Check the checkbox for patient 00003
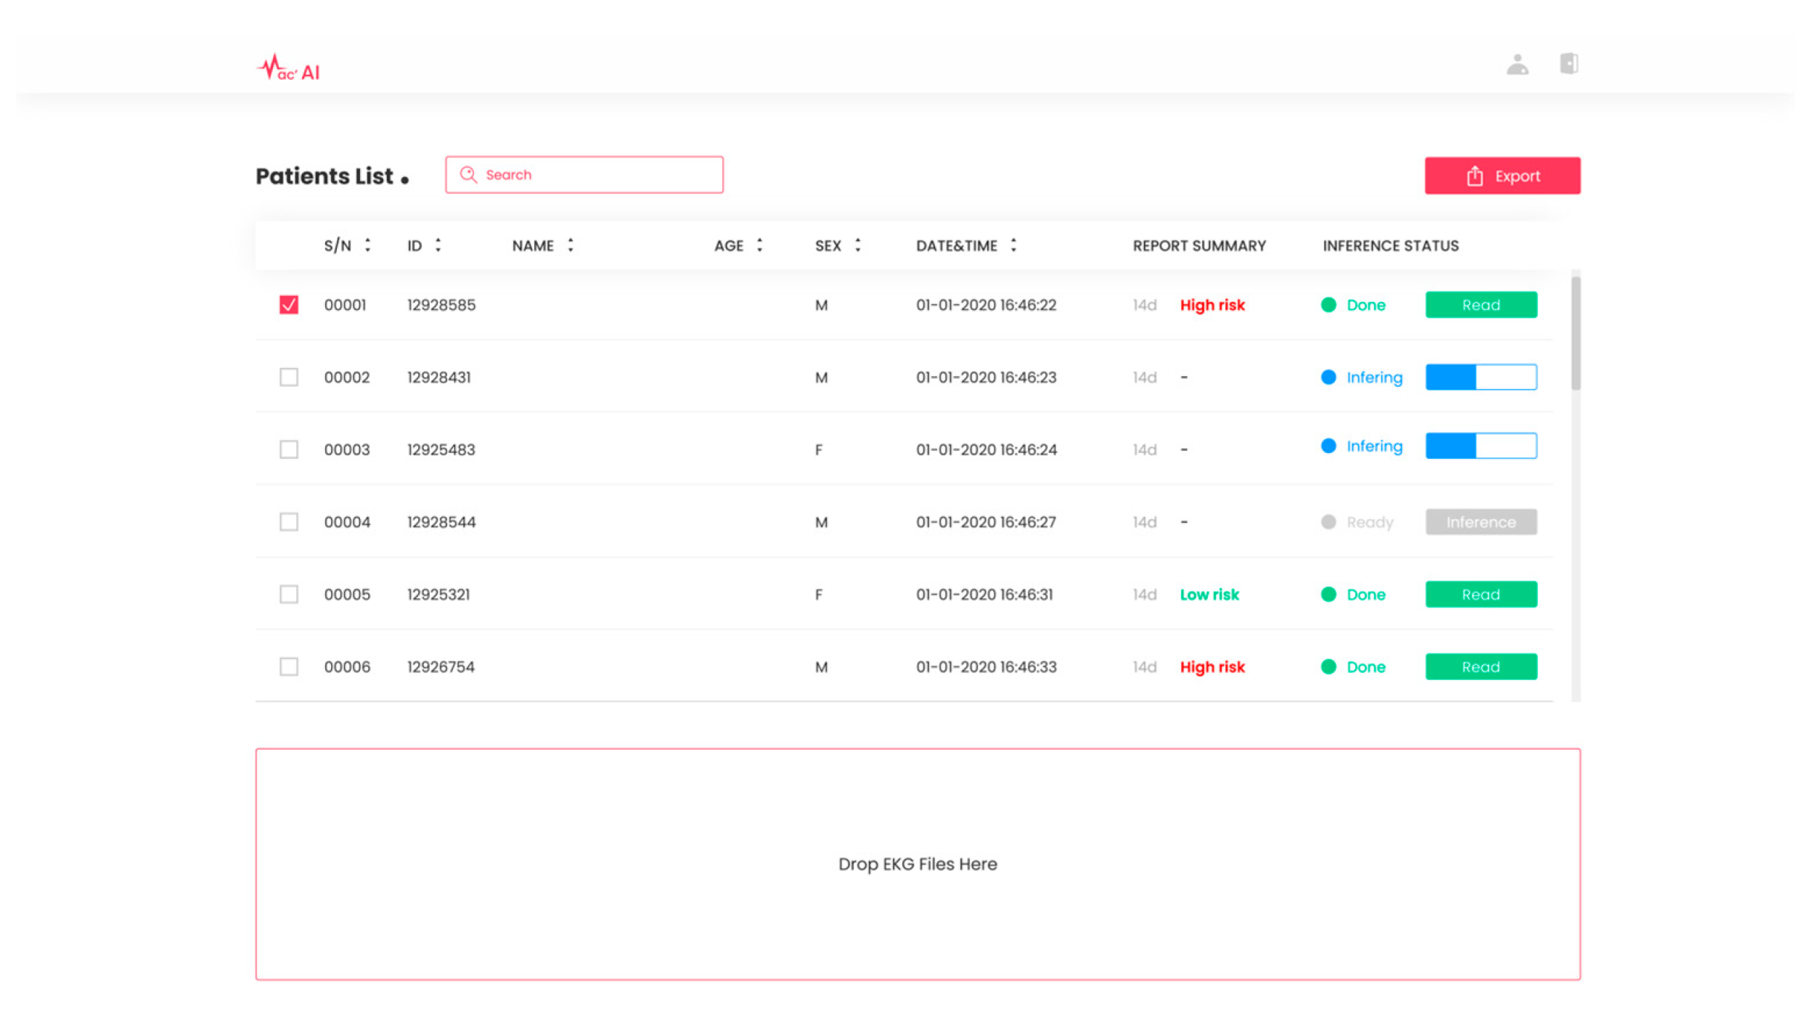 (x=289, y=449)
